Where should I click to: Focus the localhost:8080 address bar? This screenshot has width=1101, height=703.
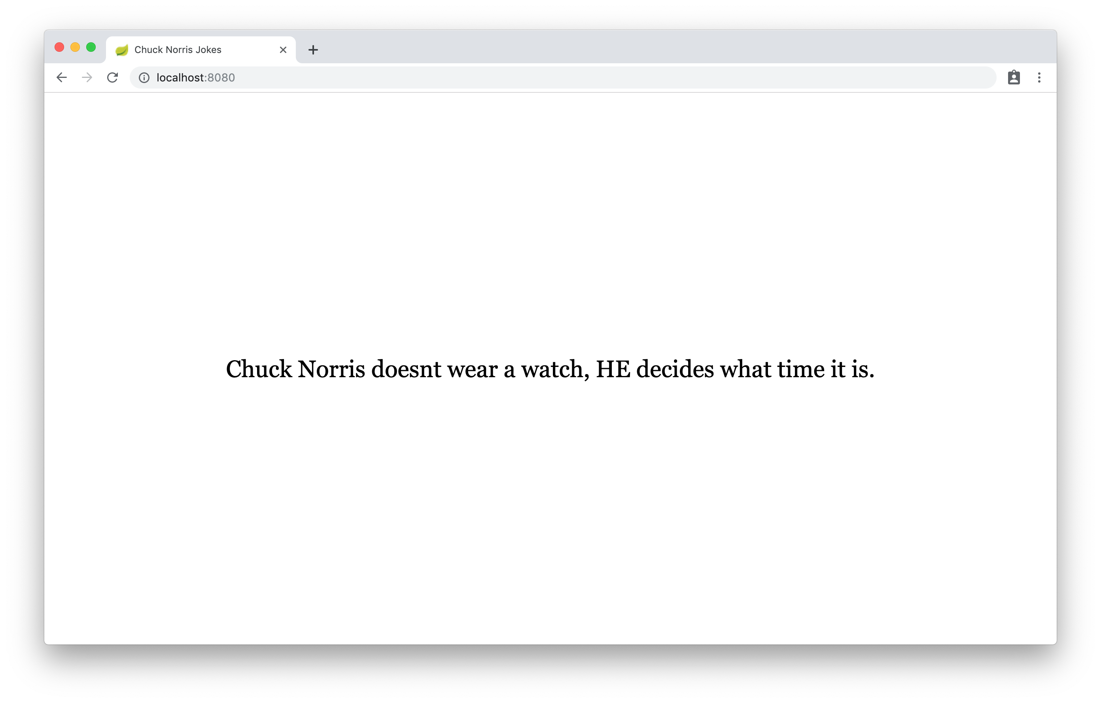pyautogui.click(x=562, y=78)
